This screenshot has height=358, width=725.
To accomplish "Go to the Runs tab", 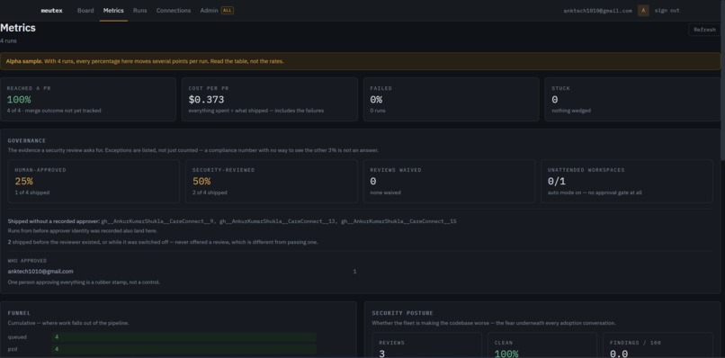I will [140, 10].
